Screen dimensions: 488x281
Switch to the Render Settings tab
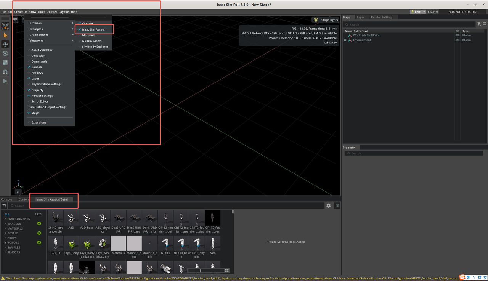[x=382, y=17]
